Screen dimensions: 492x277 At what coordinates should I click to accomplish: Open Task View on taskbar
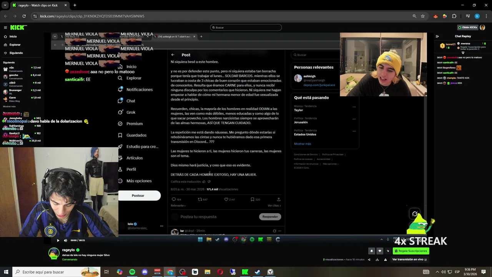pyautogui.click(x=106, y=272)
